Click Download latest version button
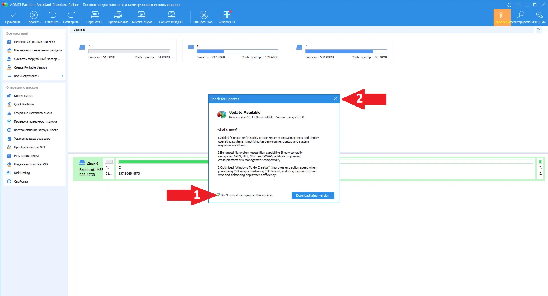Screen dimensions: 548x296 [313, 195]
